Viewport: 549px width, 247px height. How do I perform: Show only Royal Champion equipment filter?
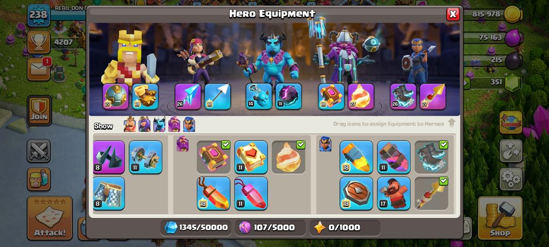tap(189, 124)
